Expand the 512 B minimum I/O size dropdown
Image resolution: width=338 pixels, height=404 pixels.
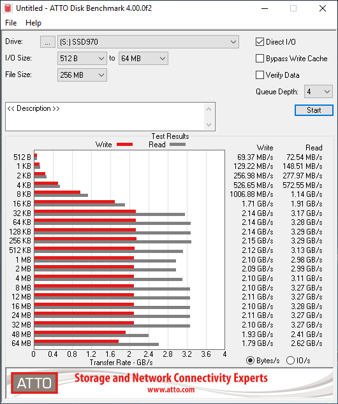[x=82, y=59]
